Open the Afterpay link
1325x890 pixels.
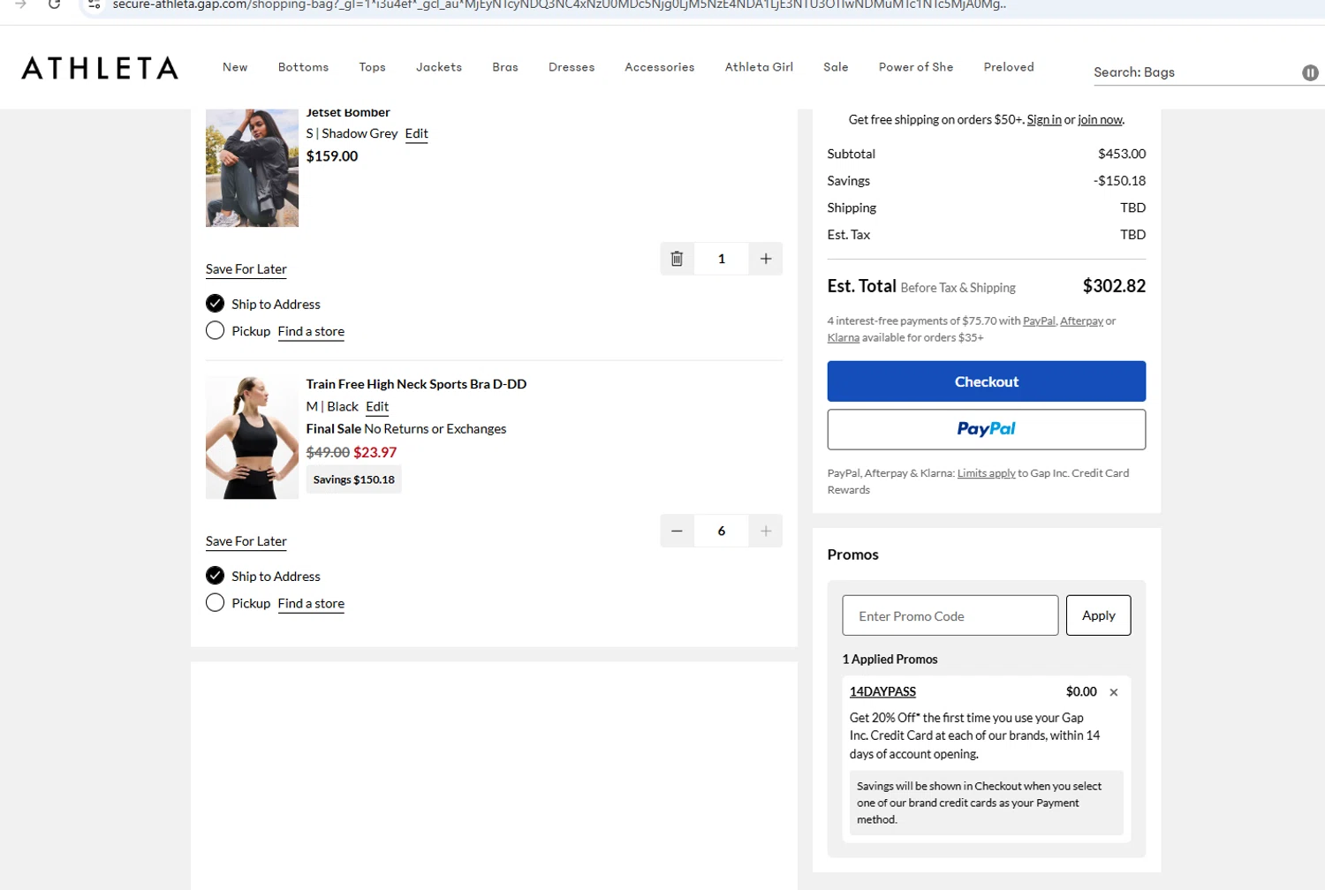tap(1081, 321)
